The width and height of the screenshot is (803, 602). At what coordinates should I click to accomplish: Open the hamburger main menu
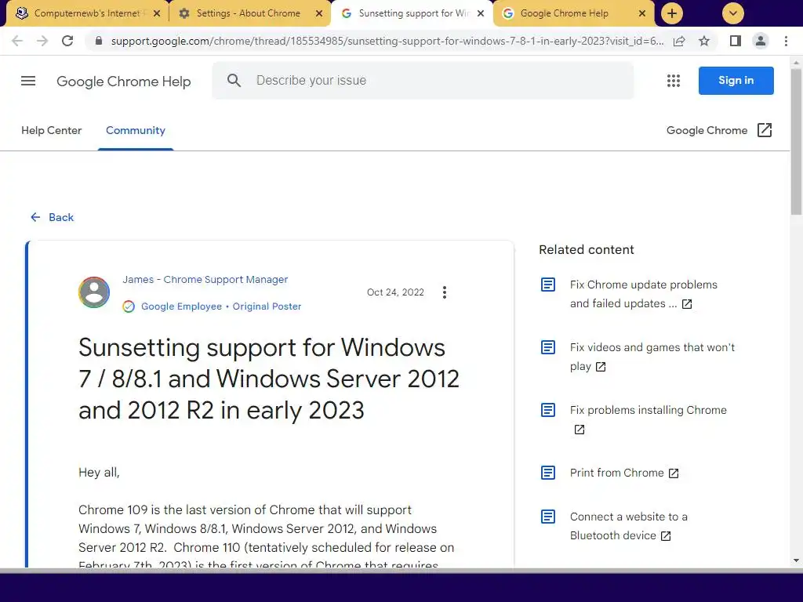coord(28,81)
